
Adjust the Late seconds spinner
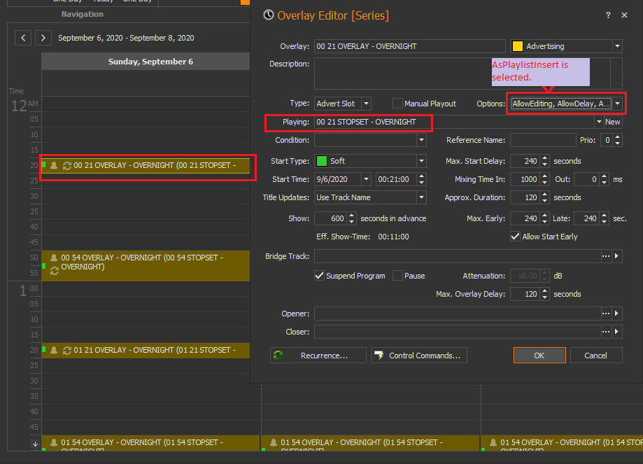coord(604,218)
